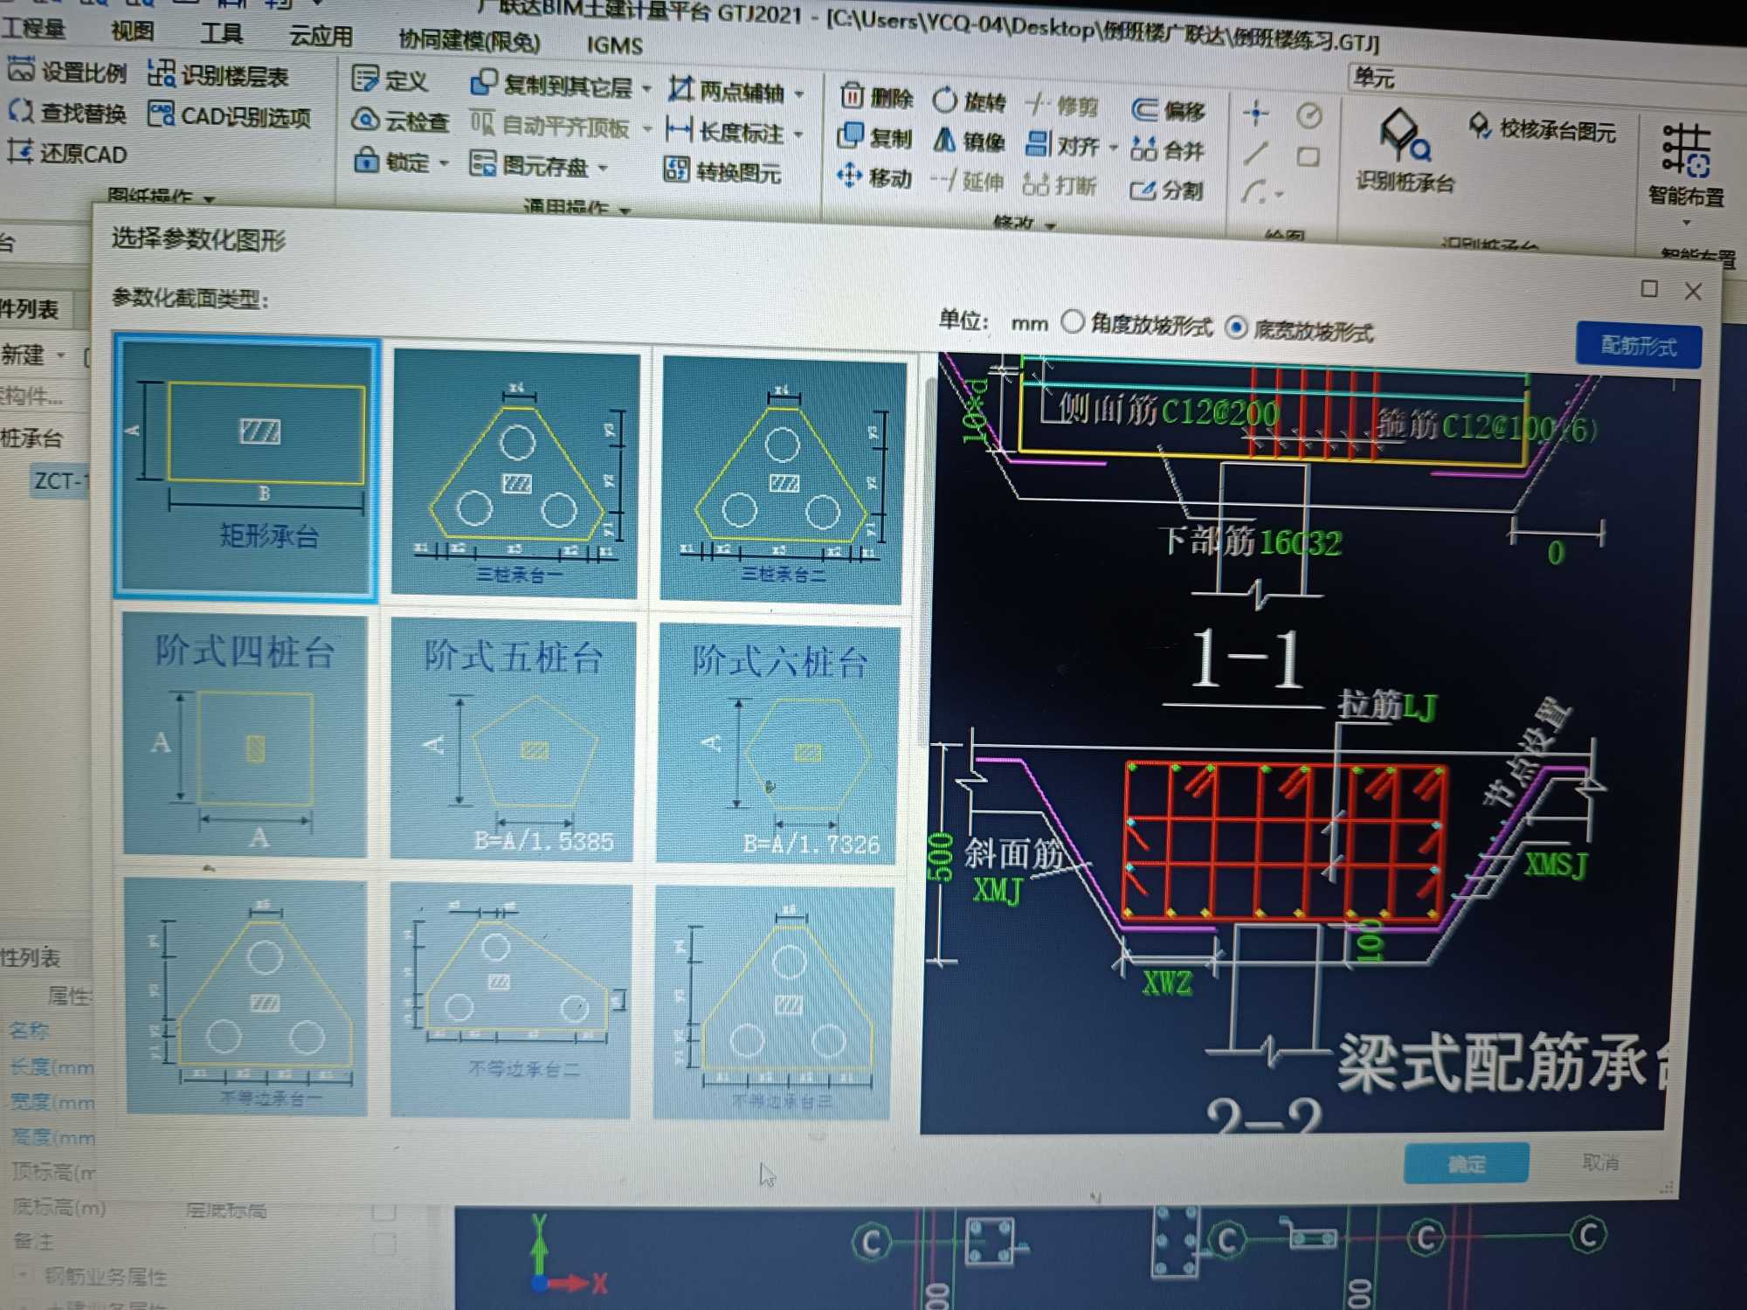Toggle checkbox in 底标高 property row
The image size is (1747, 1310).
[x=384, y=1210]
